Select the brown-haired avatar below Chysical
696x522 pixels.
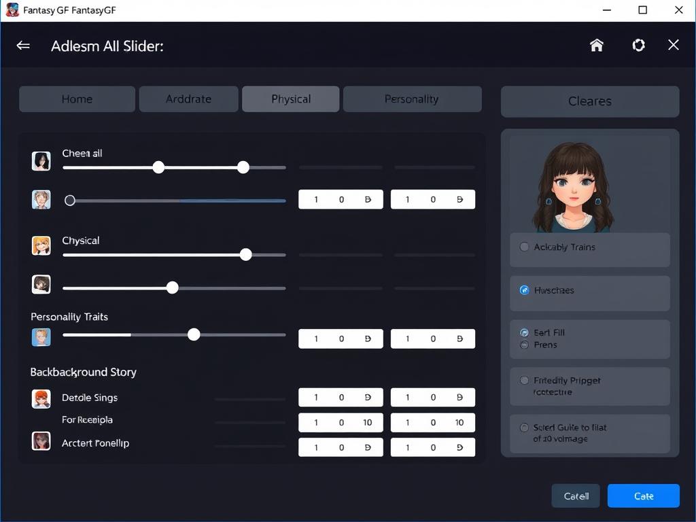coord(41,285)
